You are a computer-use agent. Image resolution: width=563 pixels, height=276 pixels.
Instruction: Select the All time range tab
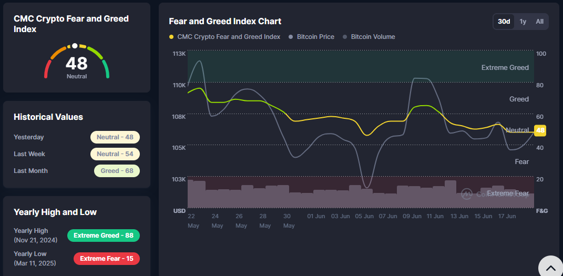pos(539,22)
